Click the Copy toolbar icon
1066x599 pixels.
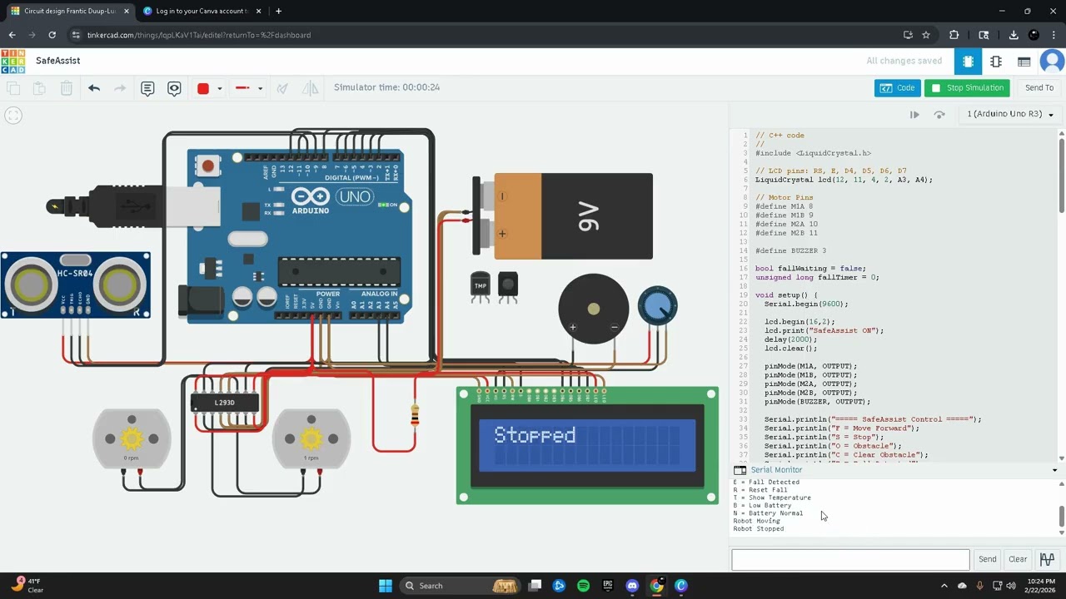coord(13,88)
